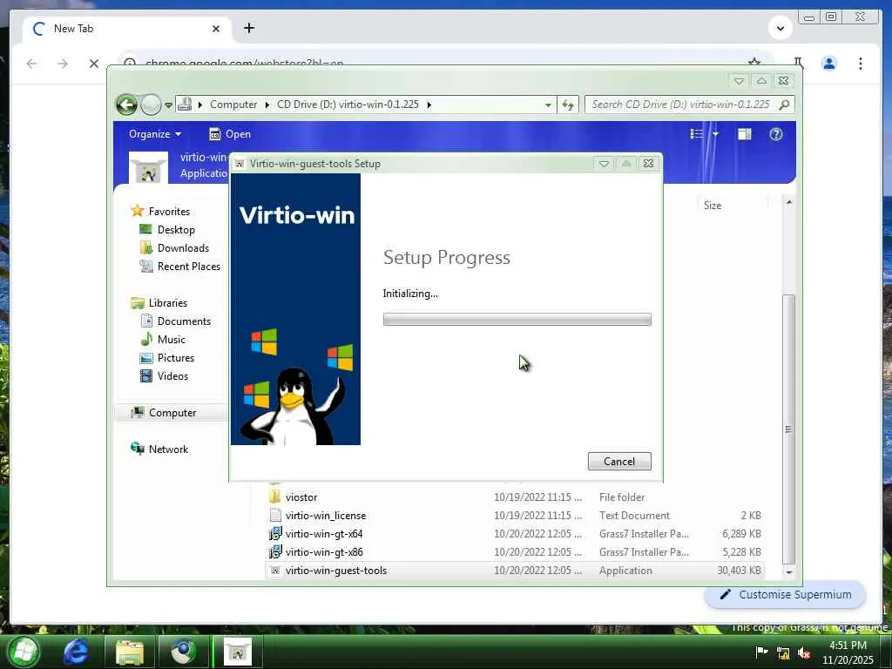Click the browser back arrow
The image size is (892, 669).
[x=32, y=64]
